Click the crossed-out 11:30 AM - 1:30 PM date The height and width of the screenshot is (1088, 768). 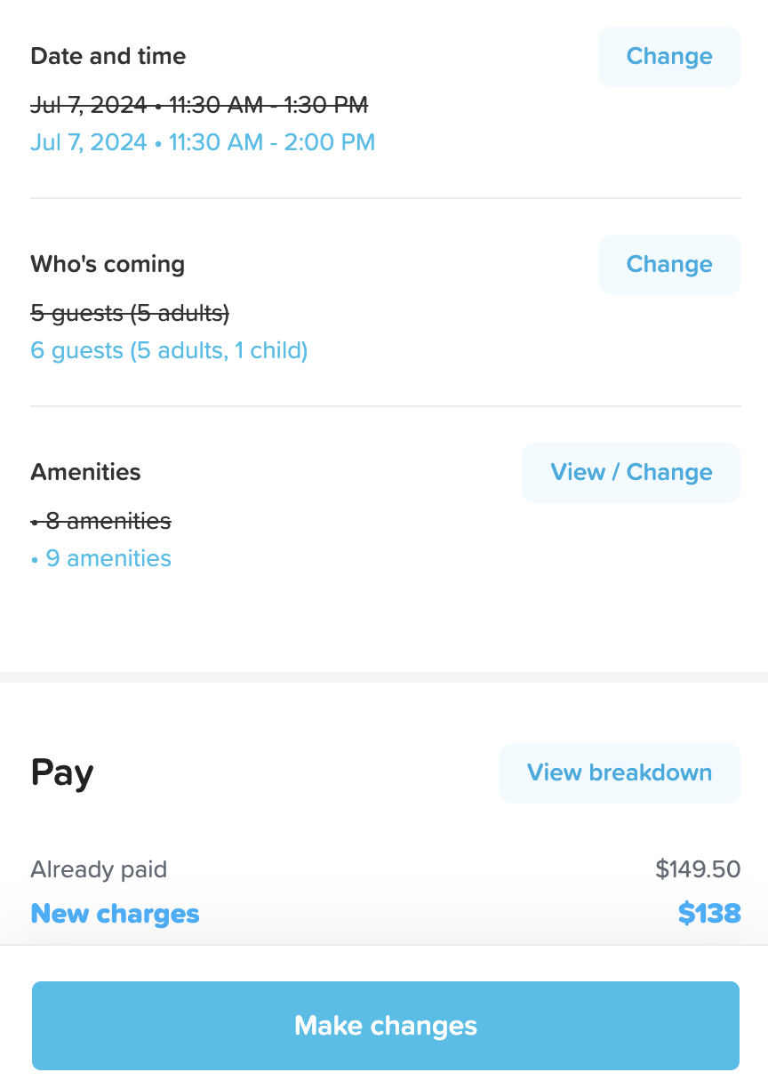click(199, 105)
